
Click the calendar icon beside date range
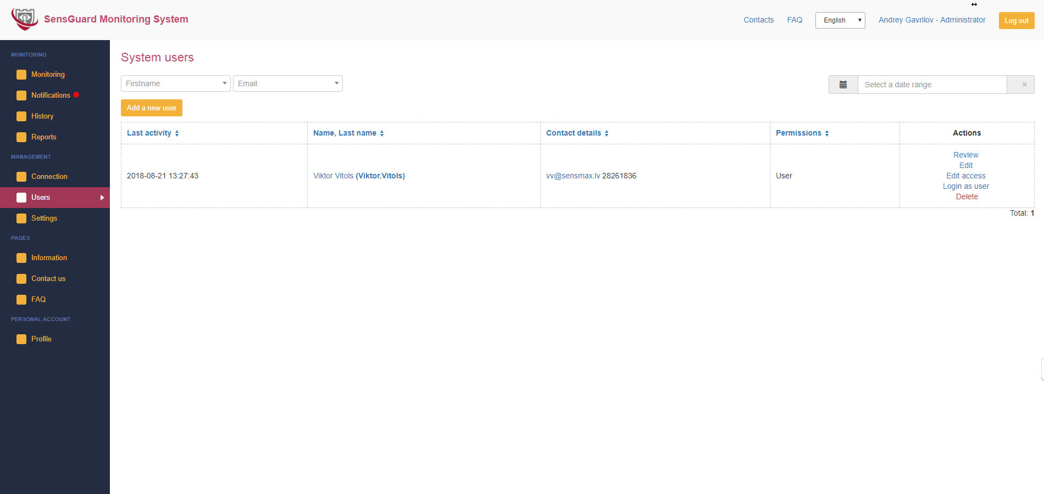843,85
